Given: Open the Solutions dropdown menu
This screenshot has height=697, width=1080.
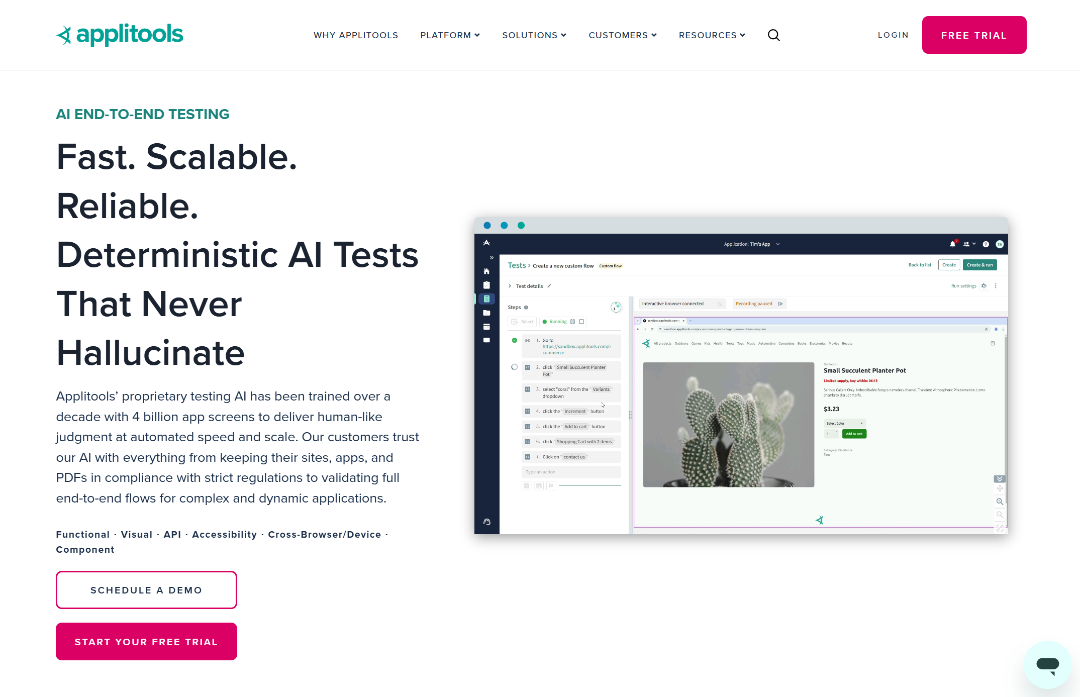Looking at the screenshot, I should [x=534, y=35].
